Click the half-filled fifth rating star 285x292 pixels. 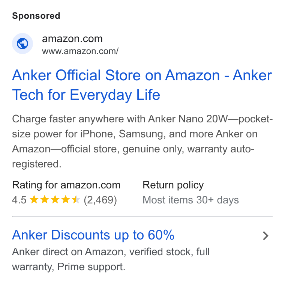(76, 200)
